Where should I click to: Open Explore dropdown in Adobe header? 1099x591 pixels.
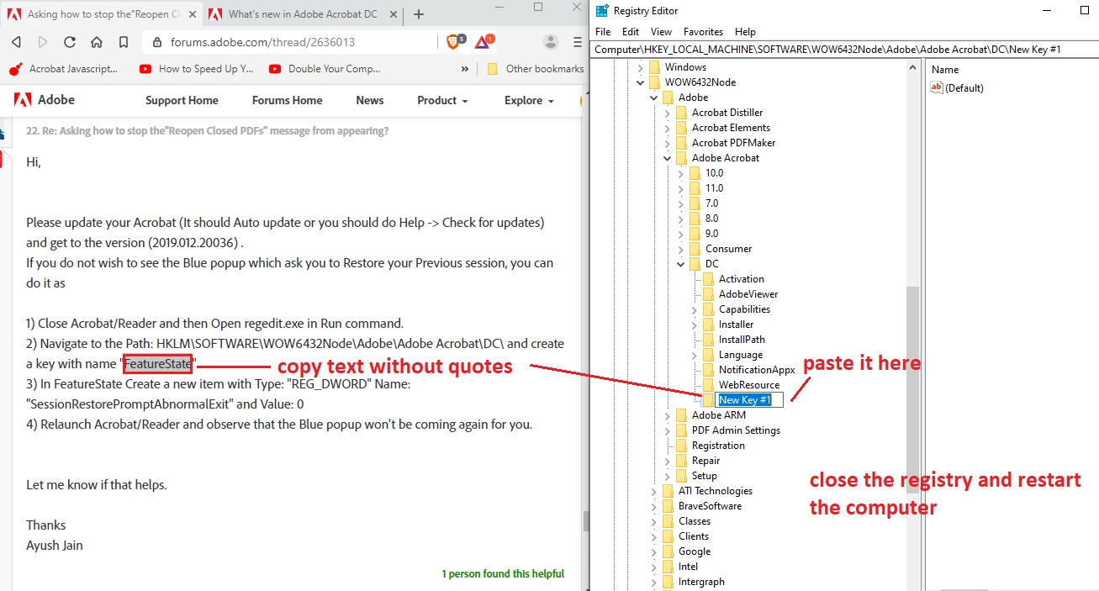pos(529,100)
